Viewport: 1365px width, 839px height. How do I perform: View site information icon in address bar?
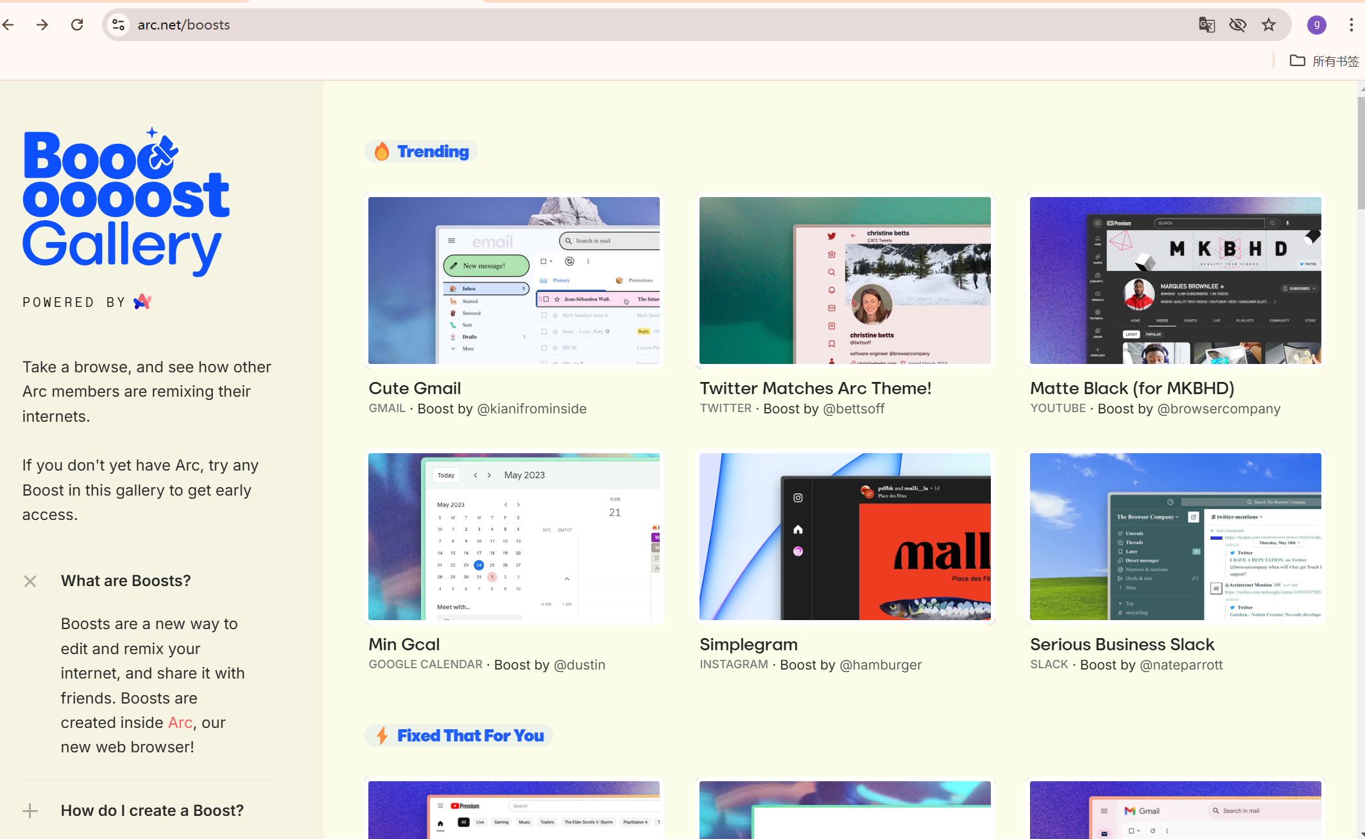(x=118, y=24)
